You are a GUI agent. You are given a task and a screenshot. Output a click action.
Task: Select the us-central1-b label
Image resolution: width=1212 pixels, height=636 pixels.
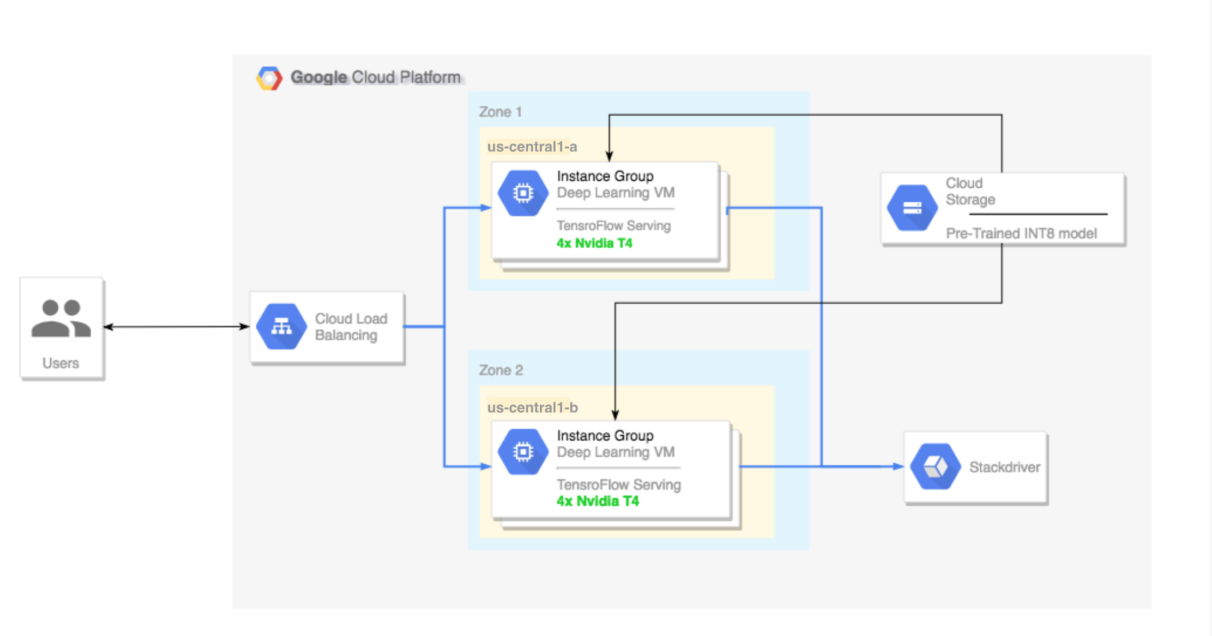click(533, 408)
